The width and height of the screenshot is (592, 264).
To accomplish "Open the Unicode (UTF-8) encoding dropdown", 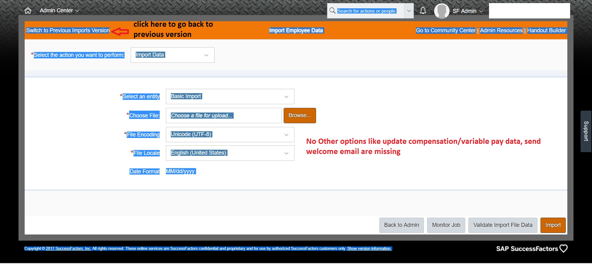I will [230, 135].
